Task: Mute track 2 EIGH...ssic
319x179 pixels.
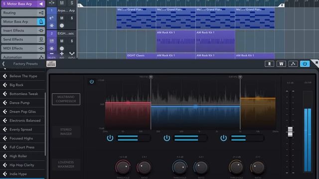Action: click(62, 41)
